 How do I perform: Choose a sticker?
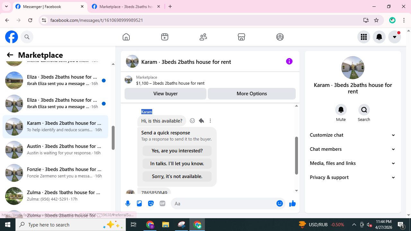click(151, 203)
